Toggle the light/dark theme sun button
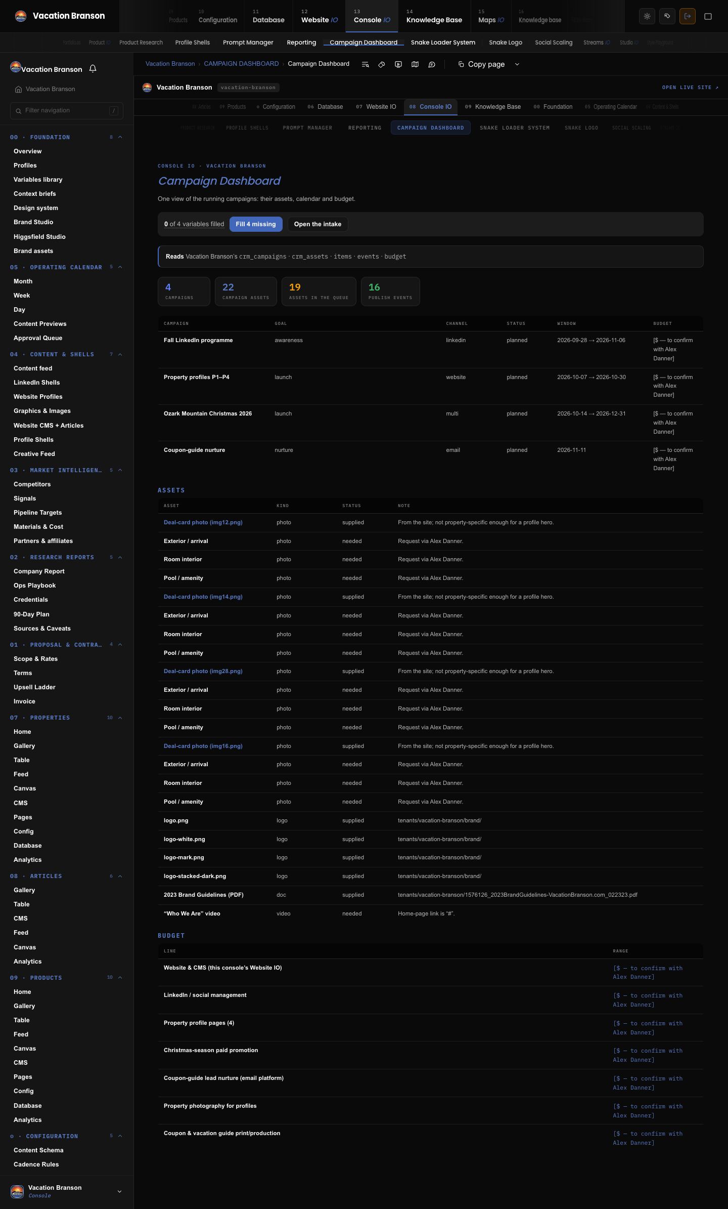728x1209 pixels. coord(647,16)
